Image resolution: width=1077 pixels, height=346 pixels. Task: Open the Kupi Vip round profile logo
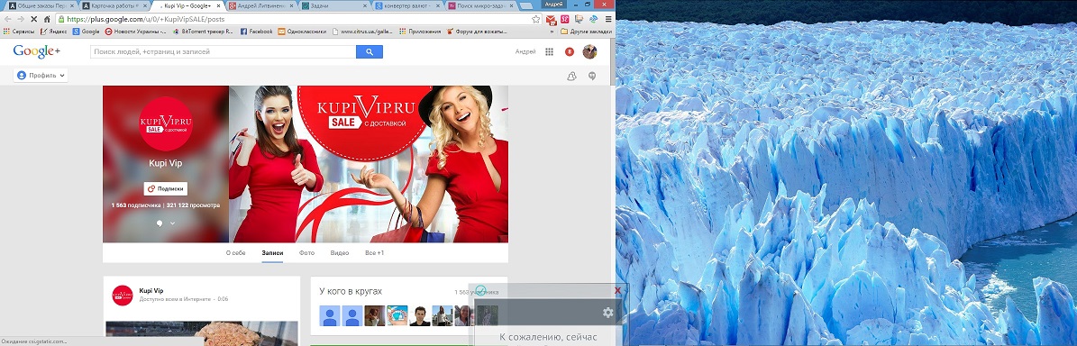click(166, 123)
